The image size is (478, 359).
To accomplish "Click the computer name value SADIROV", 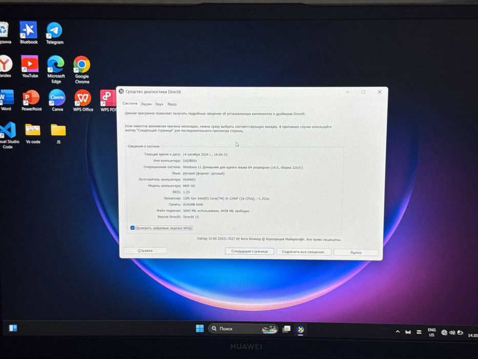I will pyautogui.click(x=190, y=161).
